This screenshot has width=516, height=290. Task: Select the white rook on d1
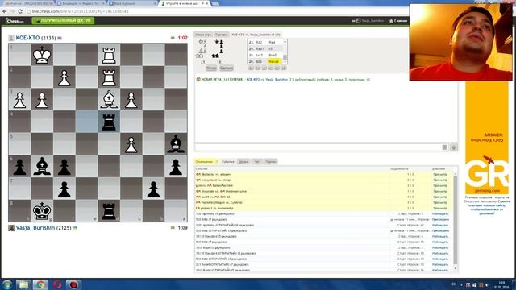coord(109,55)
